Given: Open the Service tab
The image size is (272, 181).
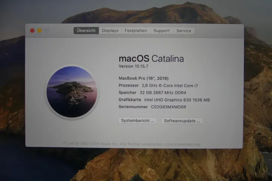Looking at the screenshot, I should [184, 31].
